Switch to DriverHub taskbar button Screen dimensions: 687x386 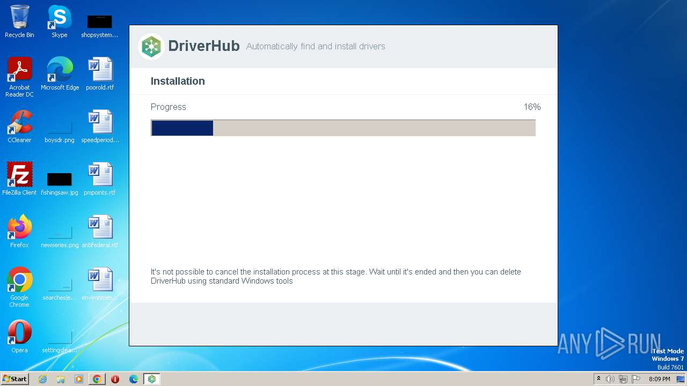152,379
